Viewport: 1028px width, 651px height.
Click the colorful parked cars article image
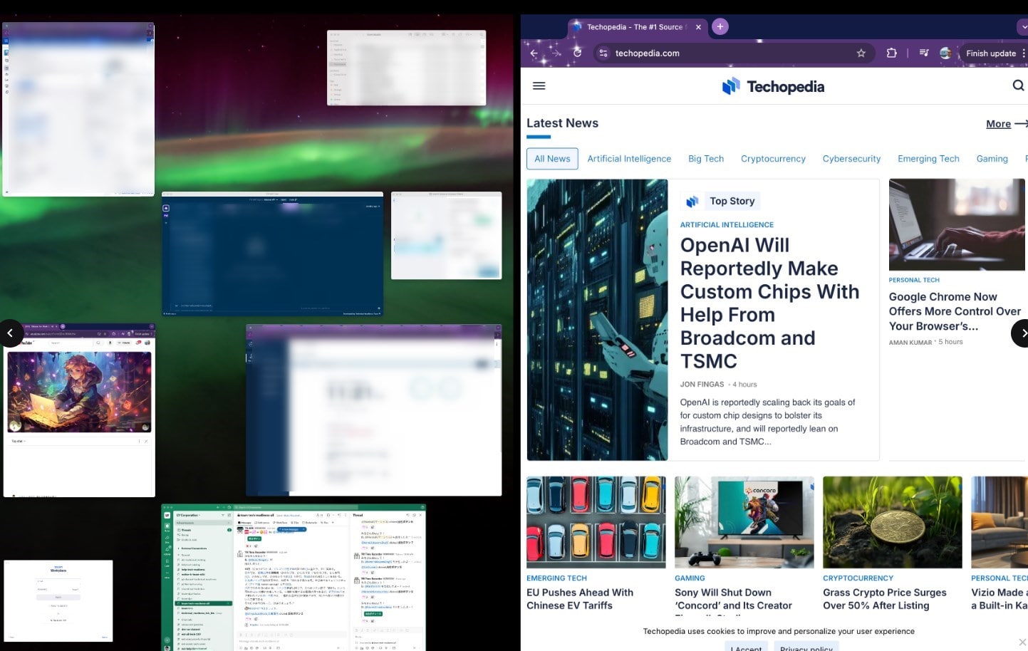coord(596,522)
